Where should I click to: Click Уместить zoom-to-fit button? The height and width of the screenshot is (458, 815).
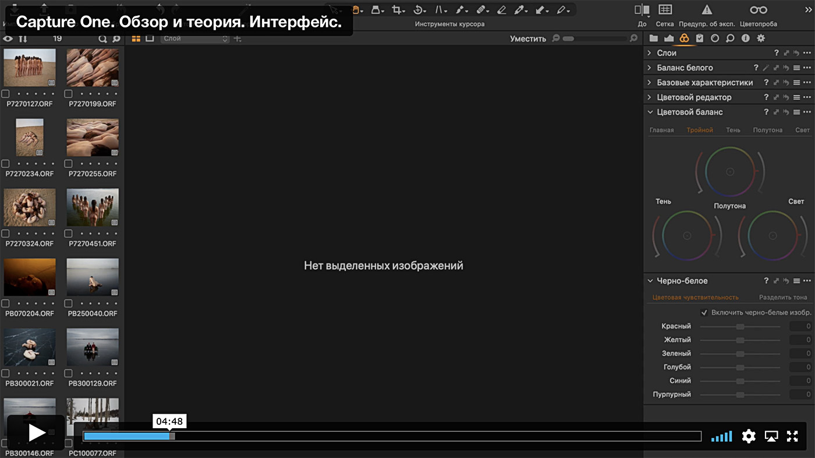528,38
